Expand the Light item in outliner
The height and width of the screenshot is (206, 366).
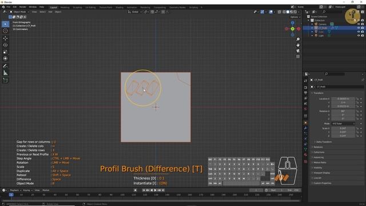312,35
